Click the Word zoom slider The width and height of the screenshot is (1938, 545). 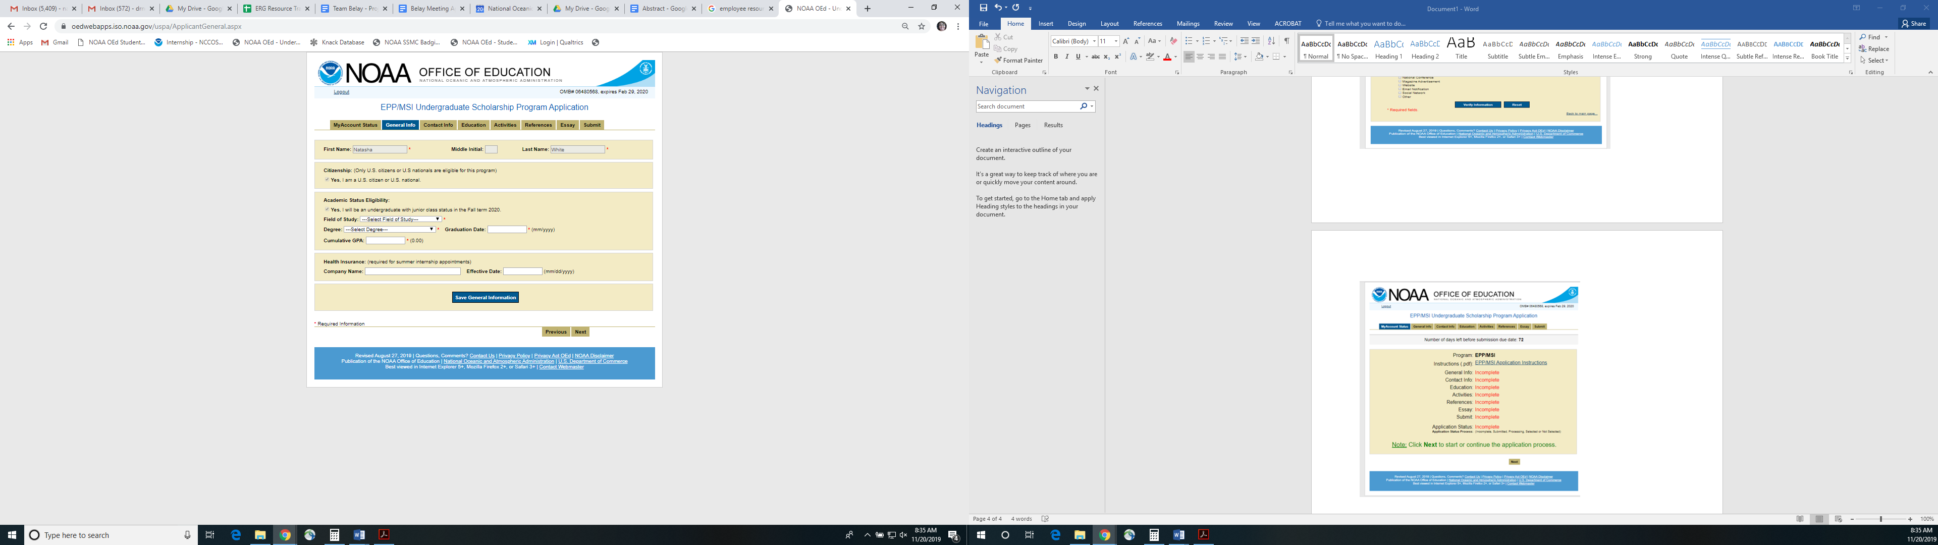(1881, 519)
